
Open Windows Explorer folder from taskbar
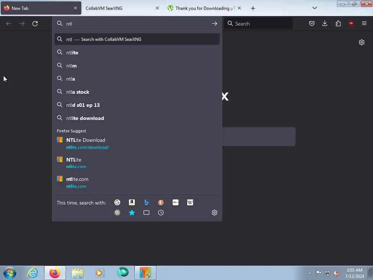pyautogui.click(x=78, y=273)
